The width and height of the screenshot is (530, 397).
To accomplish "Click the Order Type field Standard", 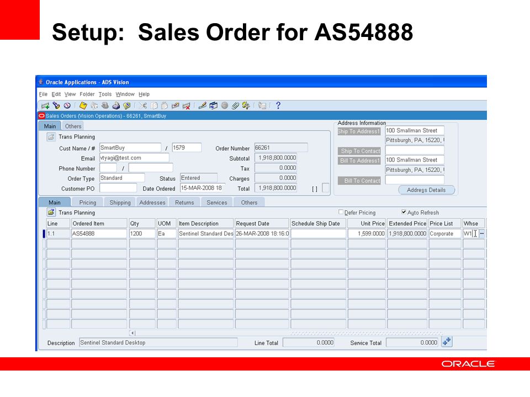I will click(x=122, y=178).
